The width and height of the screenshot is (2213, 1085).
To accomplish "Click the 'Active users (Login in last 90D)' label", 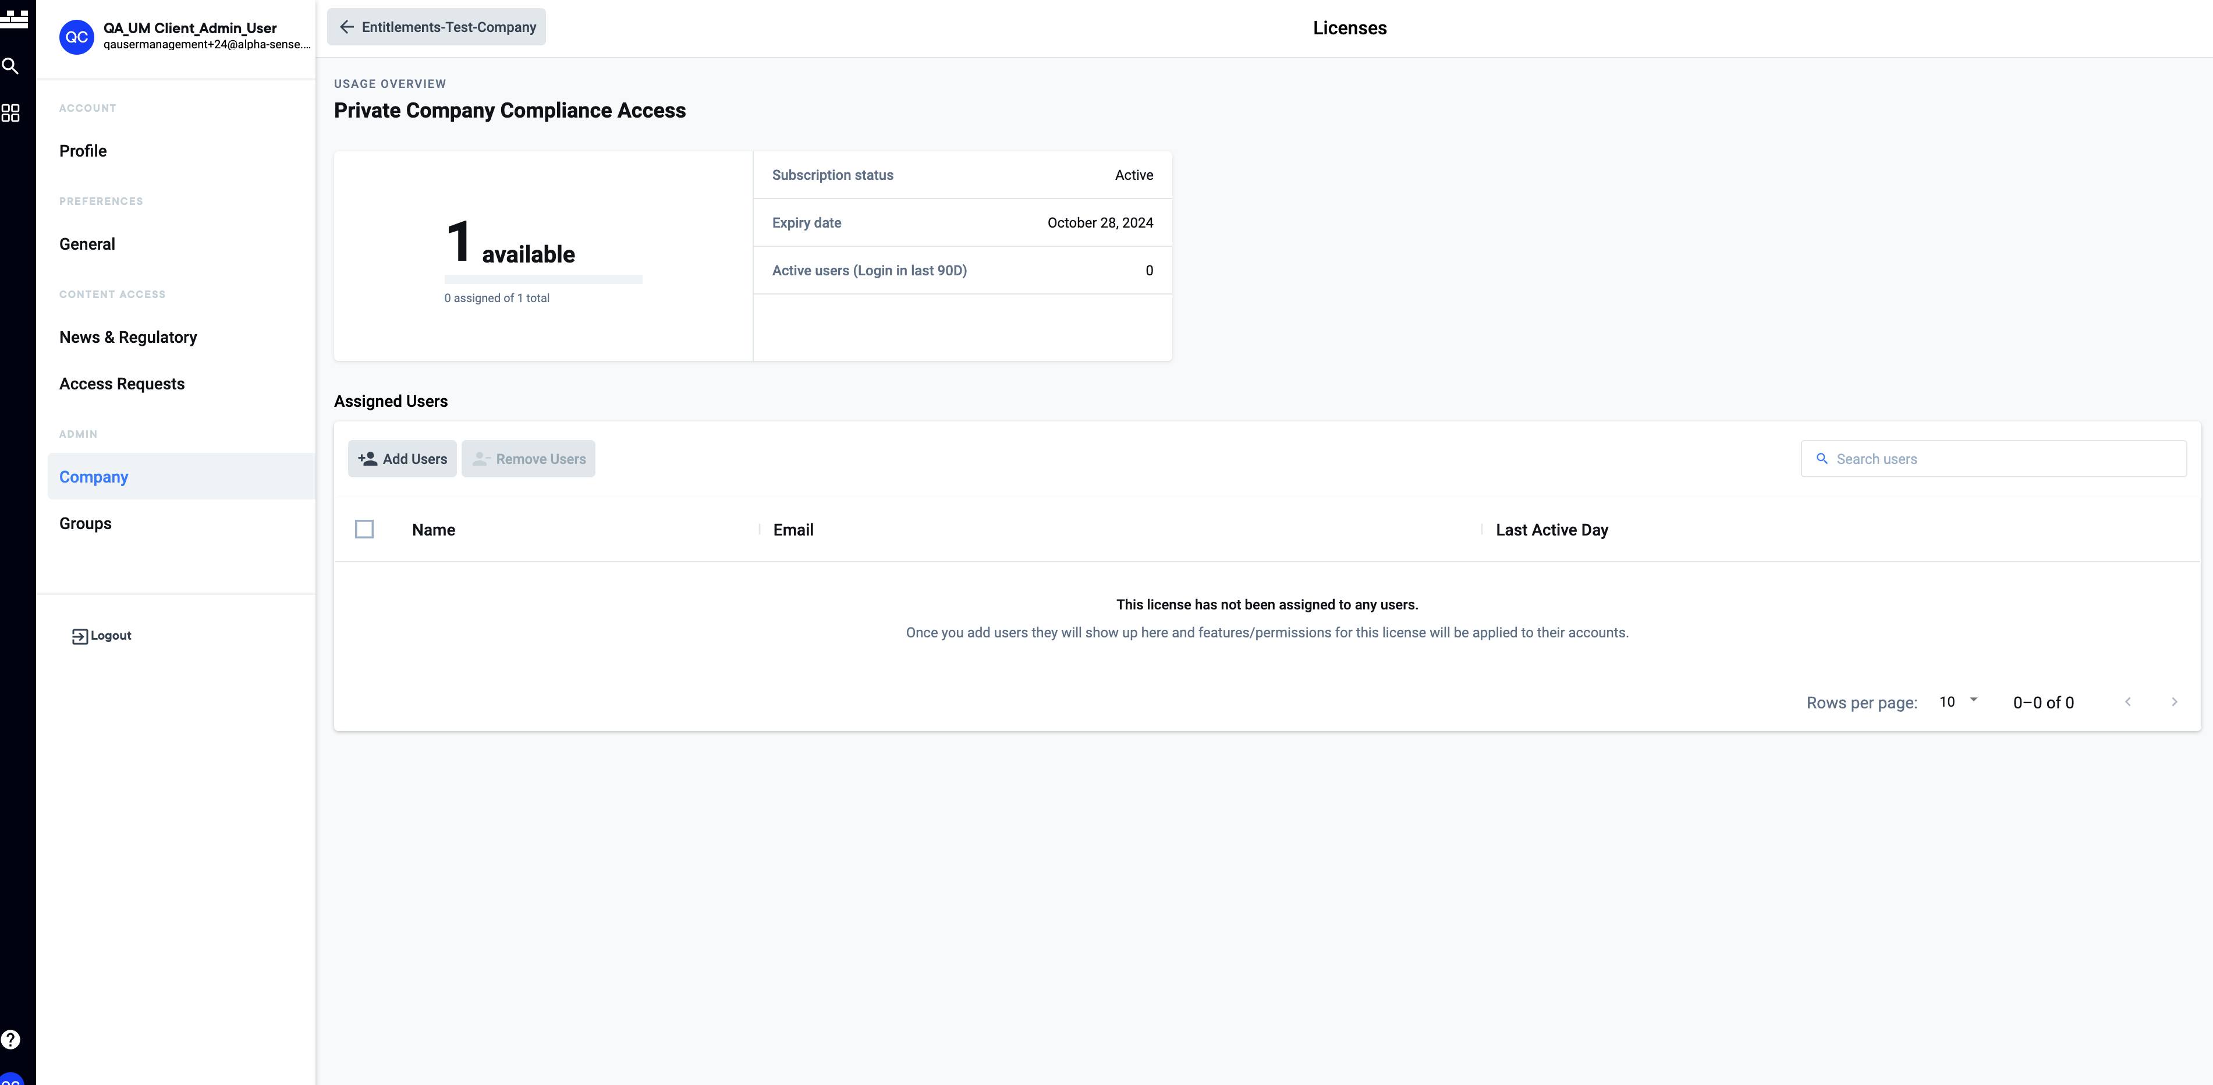I will tap(870, 271).
